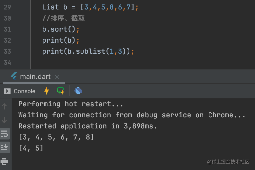Click the up arrow in the console sidebar
This screenshot has width=255, height=170.
[4, 106]
